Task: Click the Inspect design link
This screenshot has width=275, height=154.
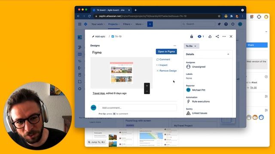Action: [162, 65]
